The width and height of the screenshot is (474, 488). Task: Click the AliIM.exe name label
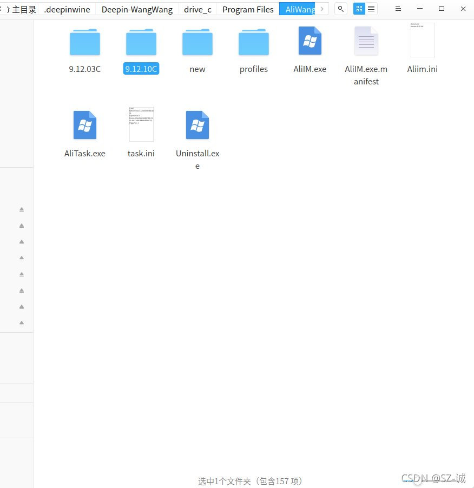click(x=310, y=69)
